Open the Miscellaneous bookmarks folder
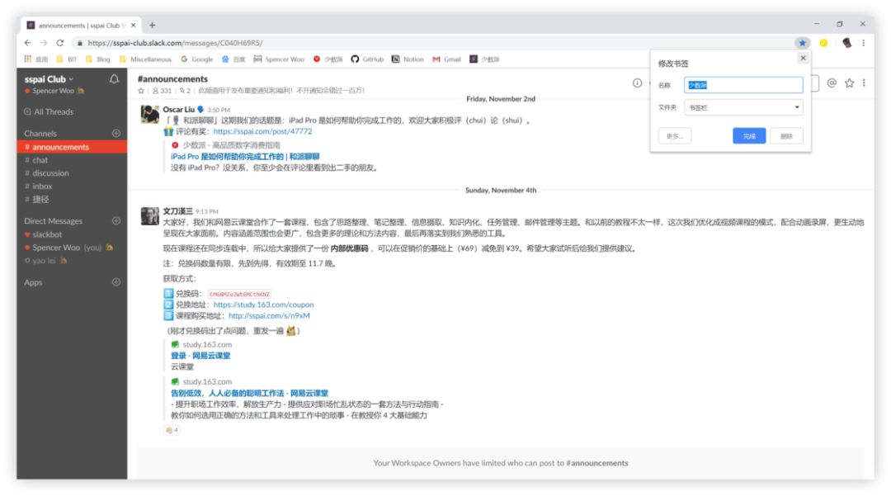The image size is (891, 496). [145, 59]
